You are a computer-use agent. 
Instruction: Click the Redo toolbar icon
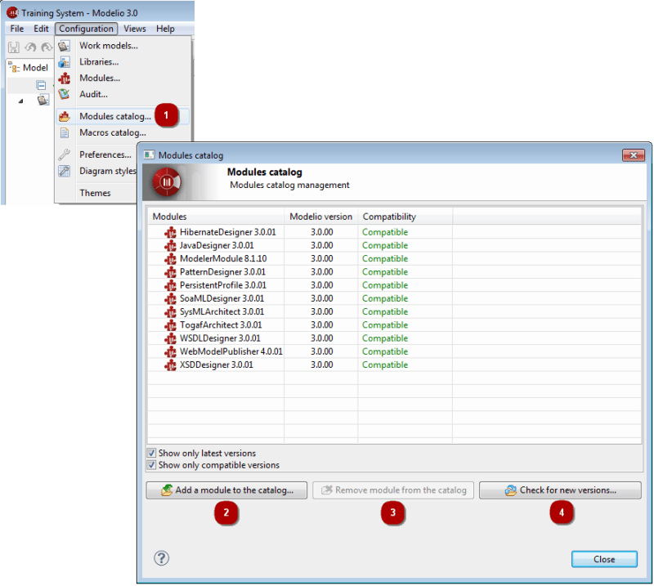coord(47,47)
